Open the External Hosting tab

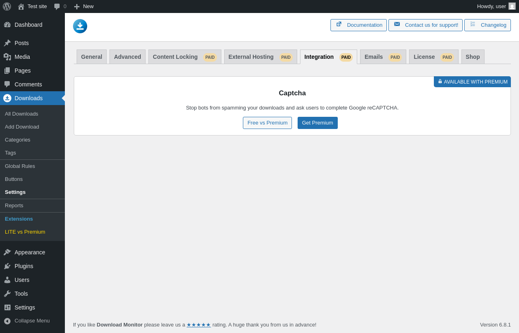(x=261, y=57)
